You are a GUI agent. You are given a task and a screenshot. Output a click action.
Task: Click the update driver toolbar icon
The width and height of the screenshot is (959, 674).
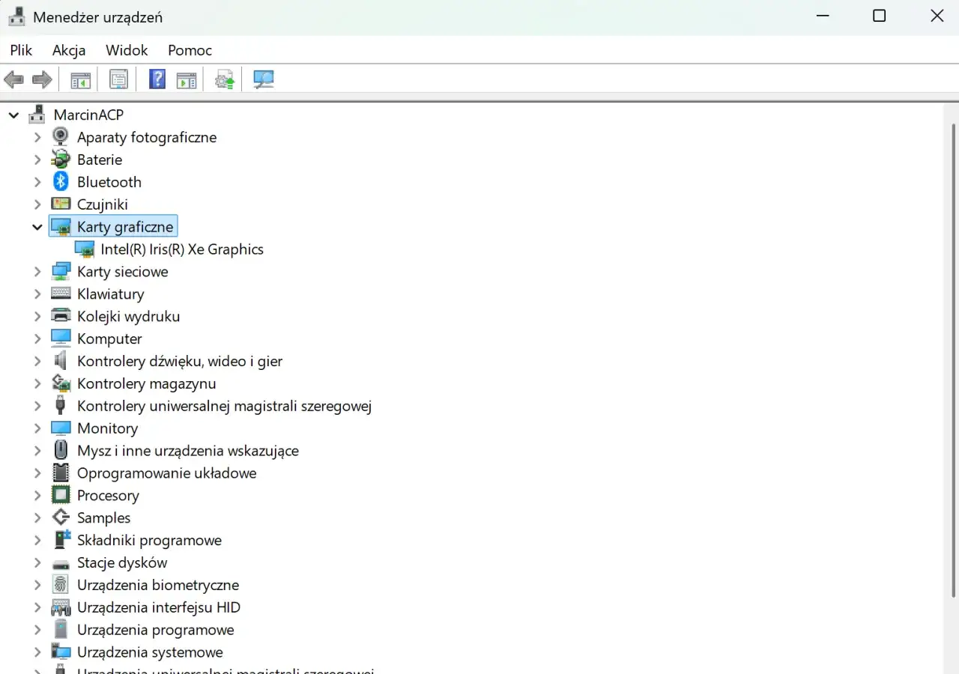[x=225, y=79]
